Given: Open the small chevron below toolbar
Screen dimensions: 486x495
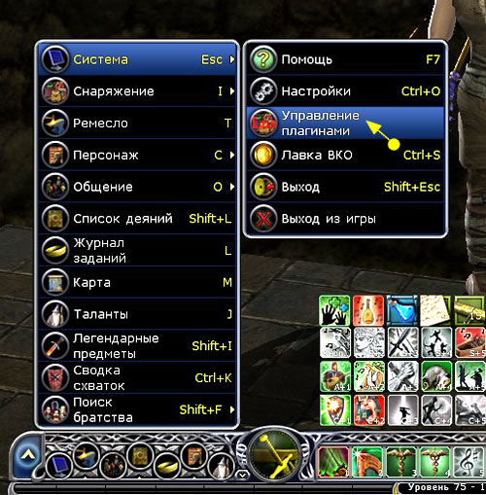Looking at the screenshot, I should click(x=242, y=475).
